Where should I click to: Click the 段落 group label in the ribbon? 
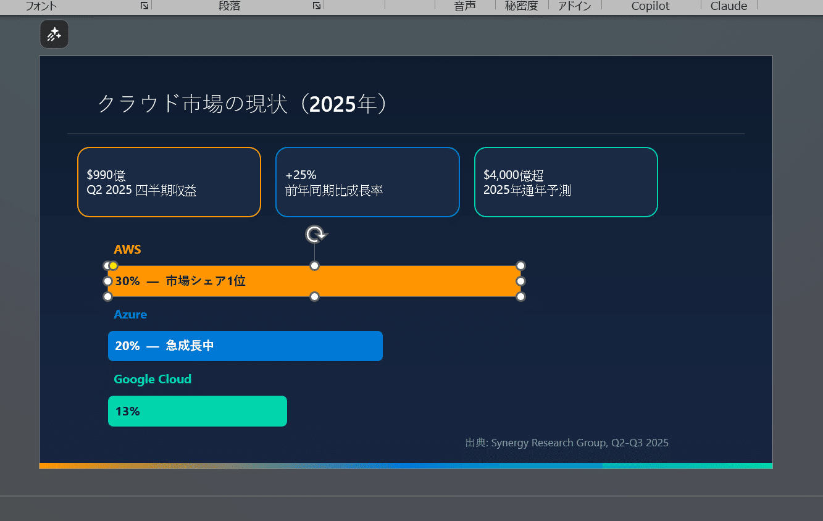click(230, 6)
